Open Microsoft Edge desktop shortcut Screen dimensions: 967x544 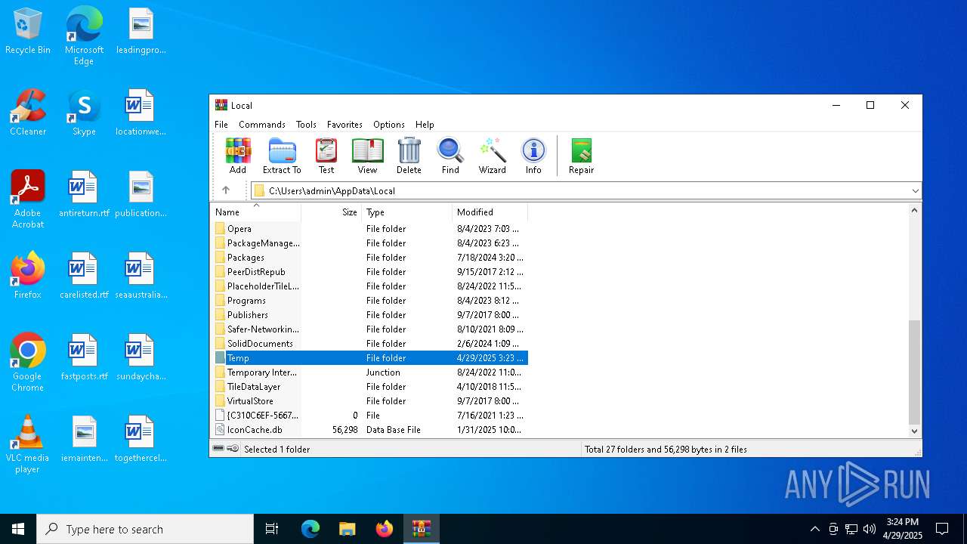coord(84,36)
